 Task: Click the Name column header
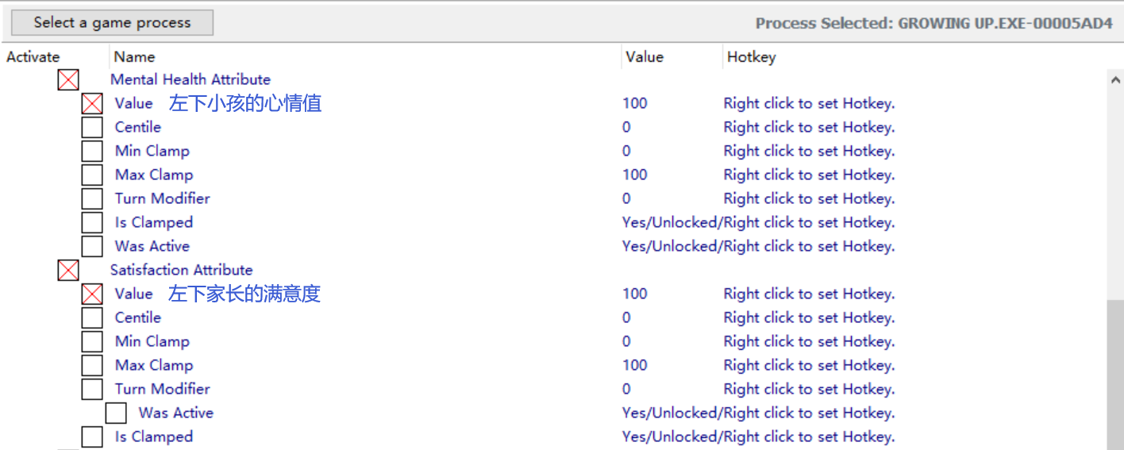(x=134, y=57)
